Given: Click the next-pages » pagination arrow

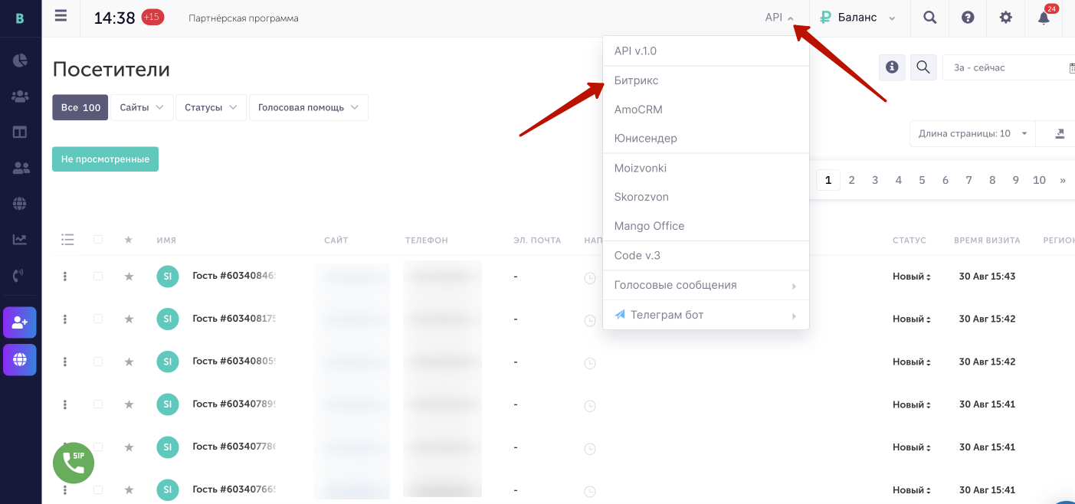Looking at the screenshot, I should point(1063,180).
